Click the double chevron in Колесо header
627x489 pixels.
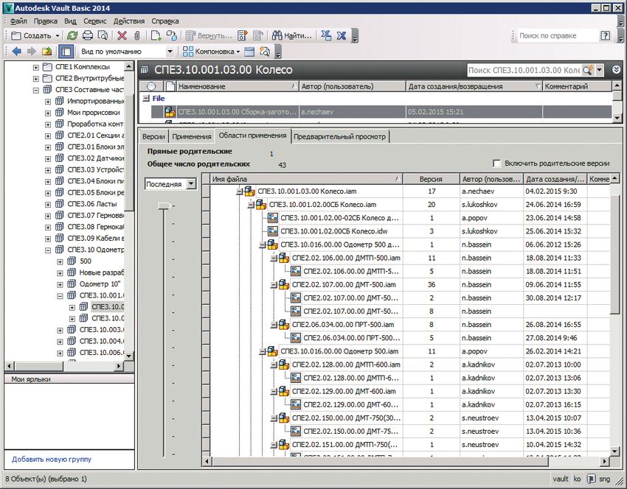616,70
